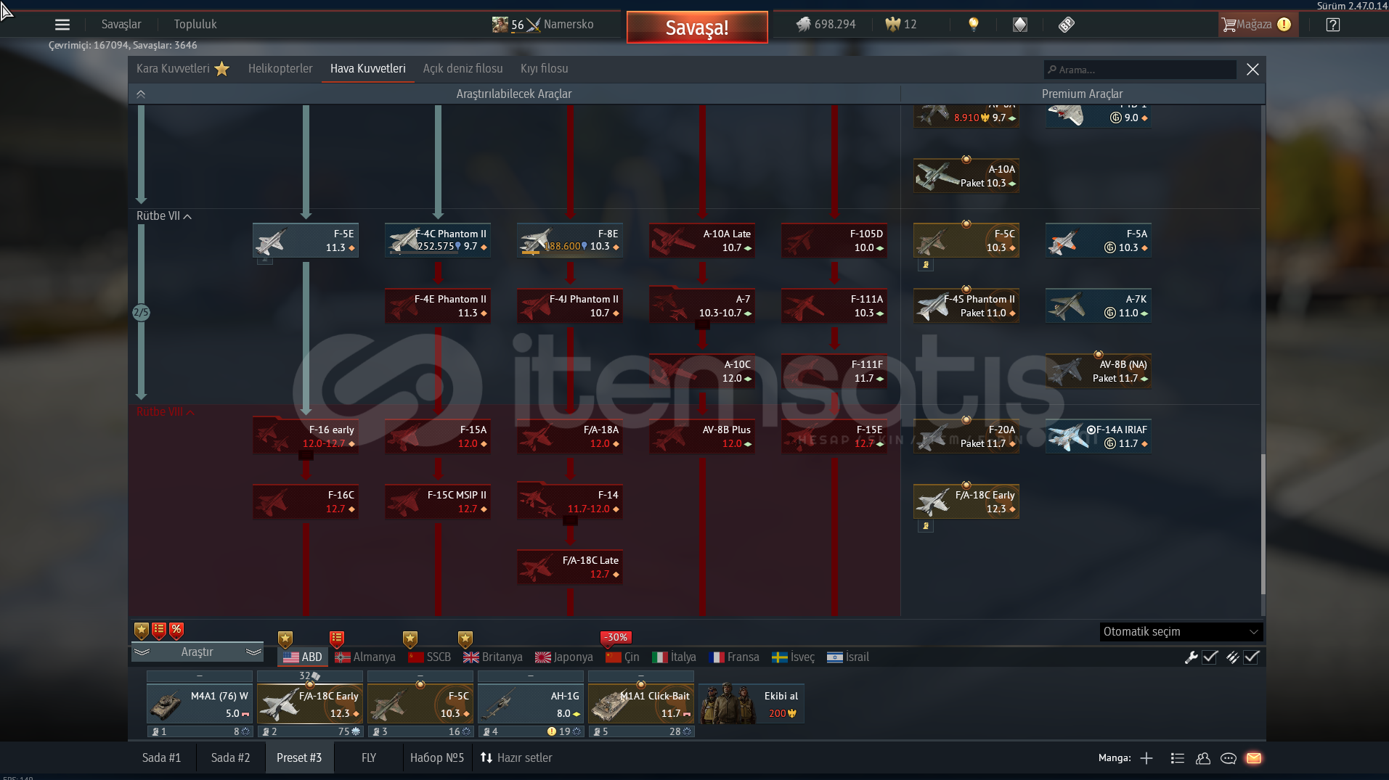Select the AV-8B (NA) pack aircraft
1389x780 pixels.
pyautogui.click(x=1099, y=371)
